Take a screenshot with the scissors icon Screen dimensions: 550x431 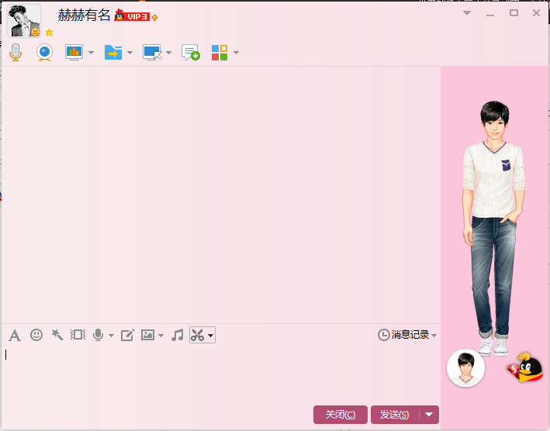click(198, 335)
